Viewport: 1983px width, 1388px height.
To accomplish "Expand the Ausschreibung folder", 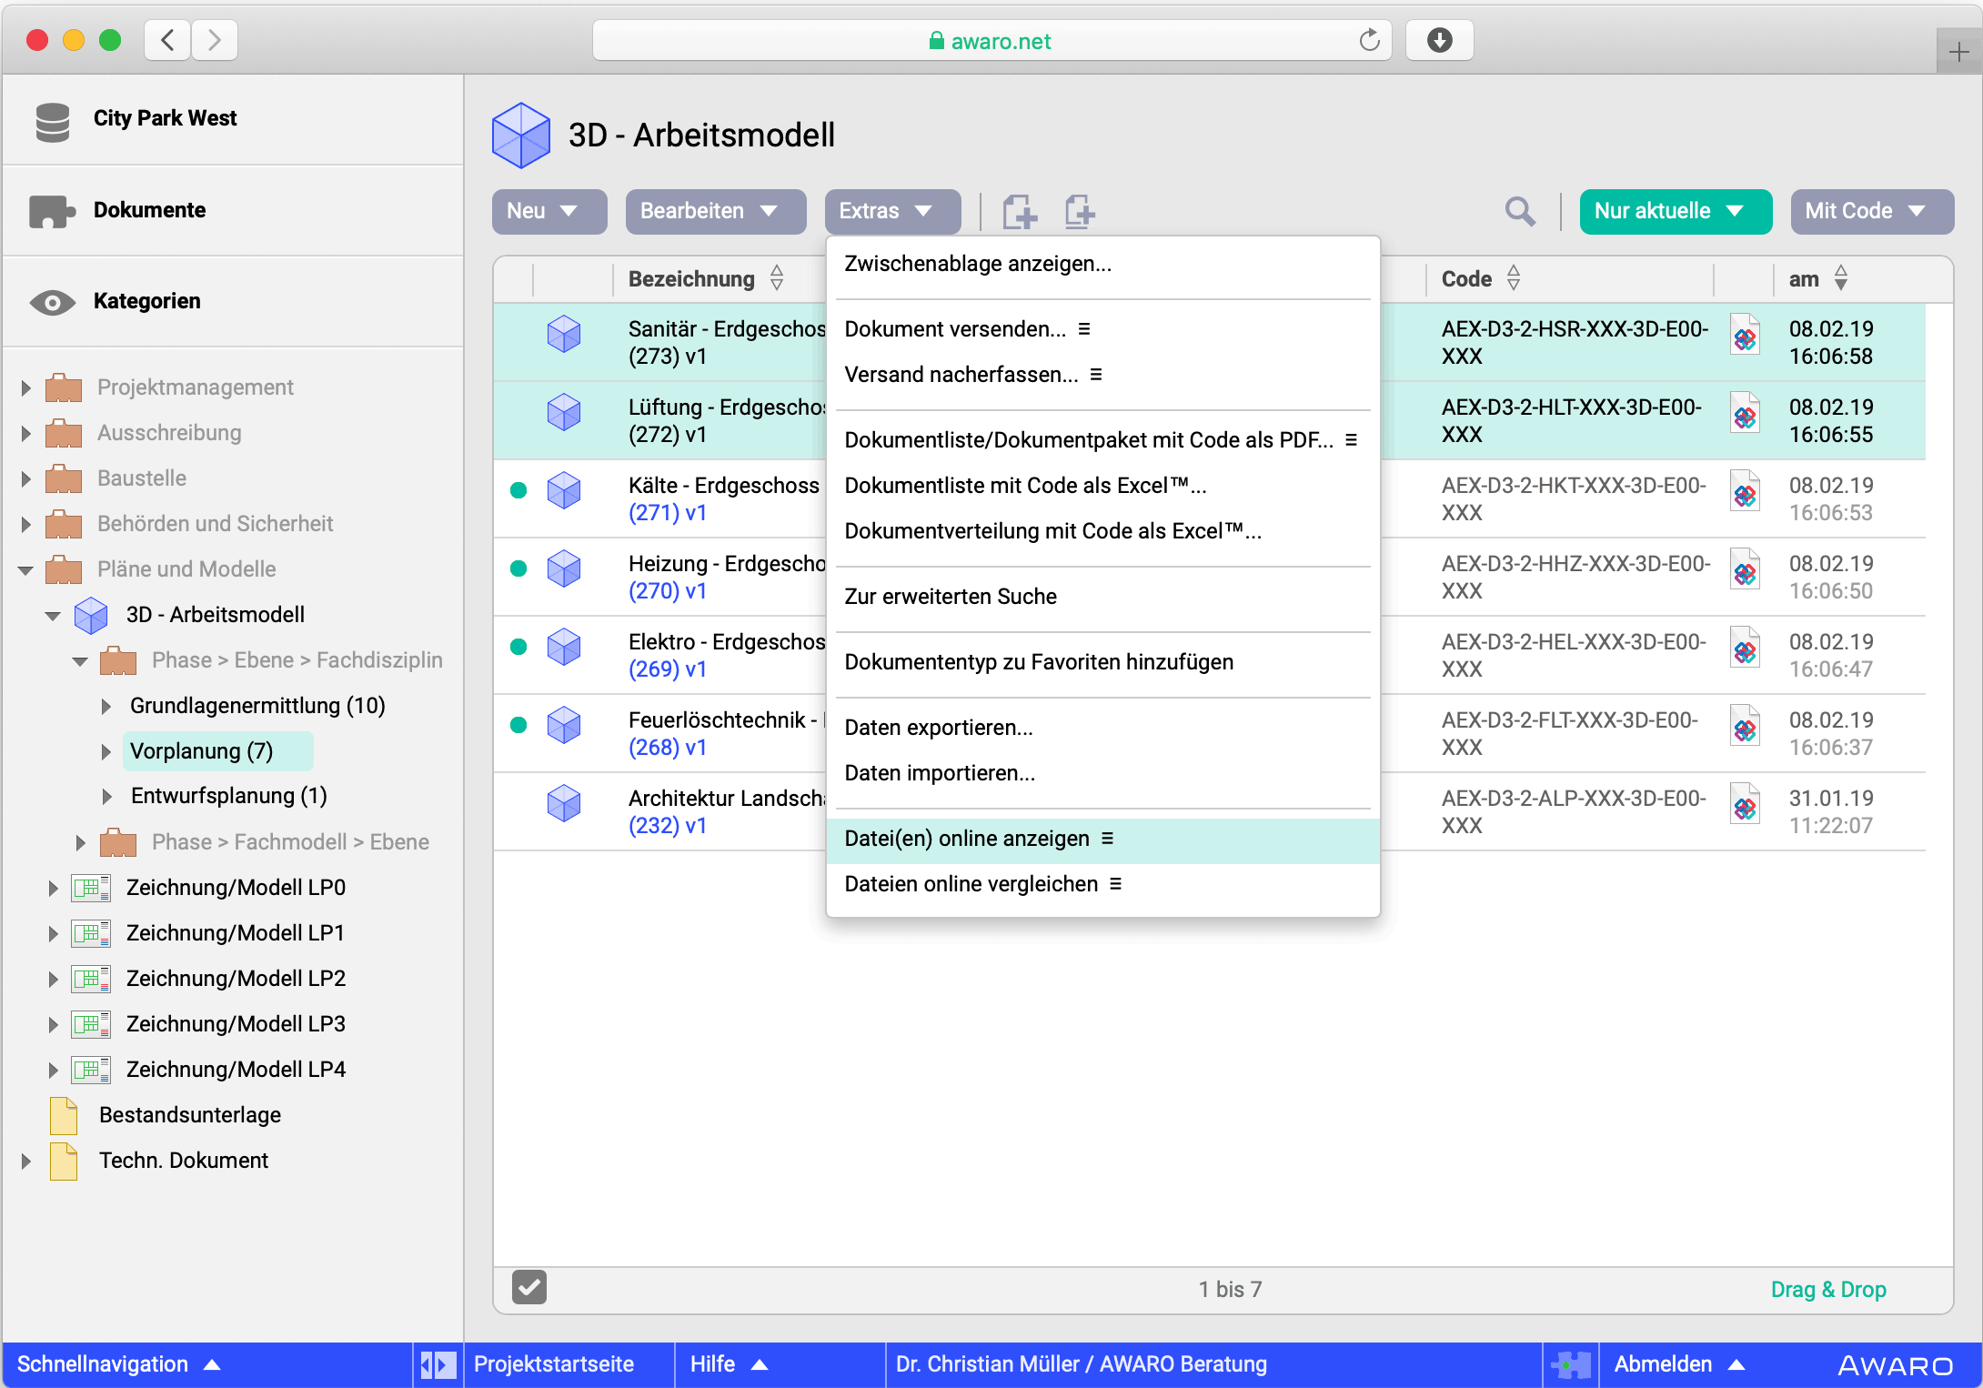I will coord(25,434).
